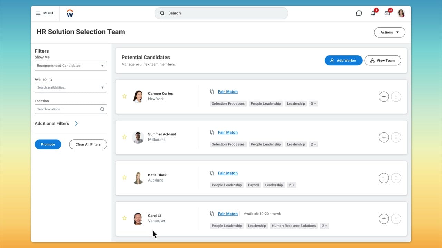Open the hamburger MENU button
The image size is (442, 248).
pos(44,13)
